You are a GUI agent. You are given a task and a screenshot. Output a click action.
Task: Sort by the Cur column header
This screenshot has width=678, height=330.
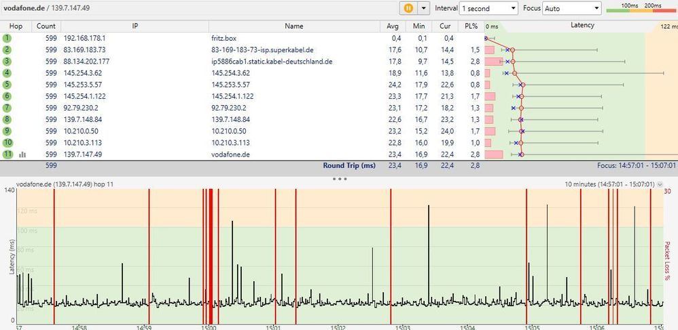click(445, 26)
